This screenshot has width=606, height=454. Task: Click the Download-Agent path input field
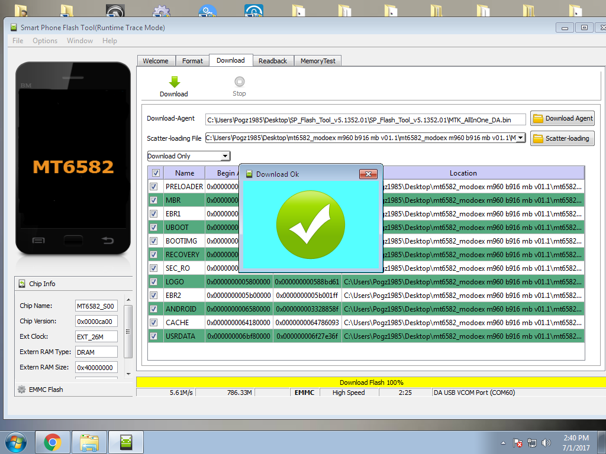point(365,120)
